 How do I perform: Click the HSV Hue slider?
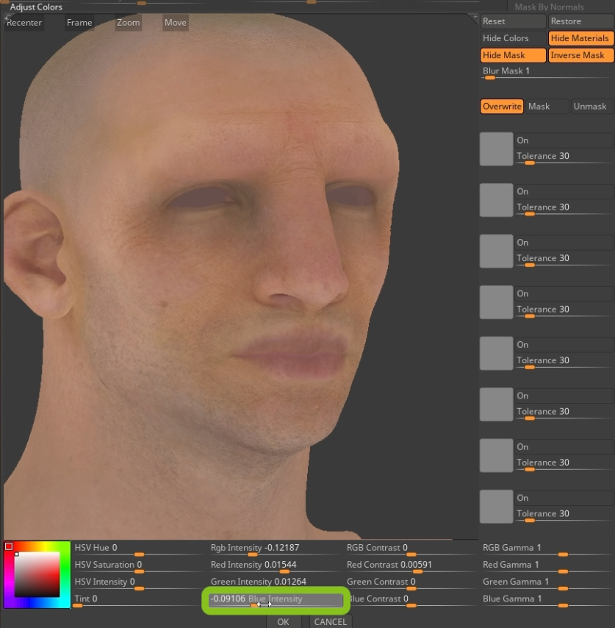138,549
